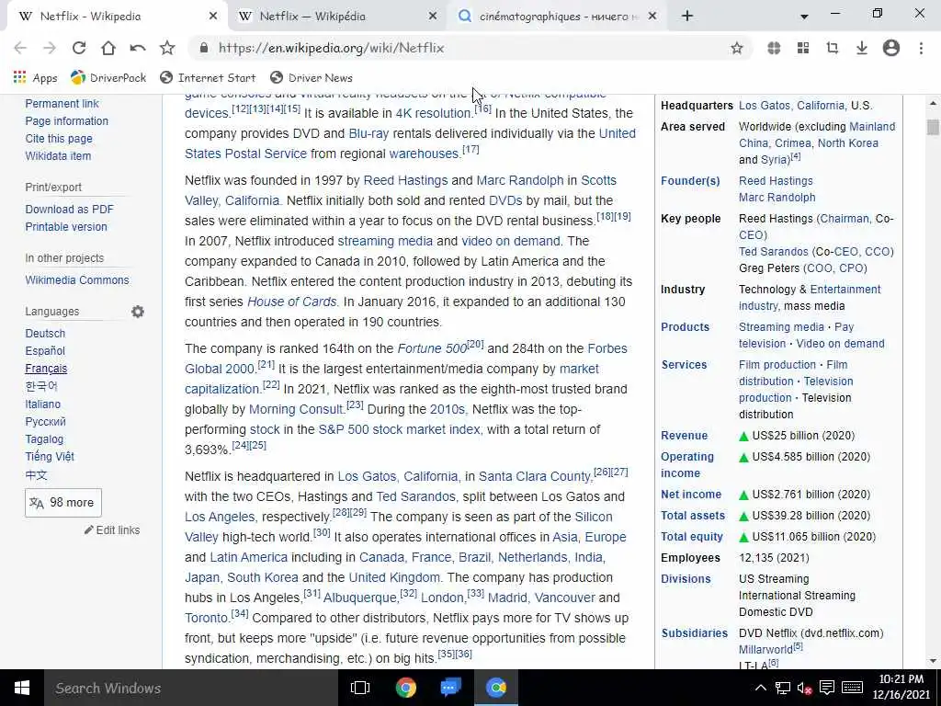Viewport: 941px width, 706px height.
Task: Open the House of Cards link
Action: pos(291,302)
